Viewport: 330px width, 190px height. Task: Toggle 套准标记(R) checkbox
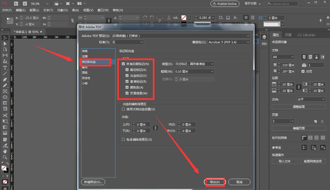point(127,81)
